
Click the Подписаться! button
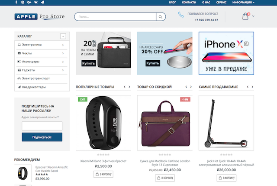coord(42,137)
